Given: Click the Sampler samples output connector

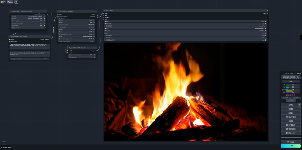Looking at the screenshot, I should pyautogui.click(x=96, y=16).
